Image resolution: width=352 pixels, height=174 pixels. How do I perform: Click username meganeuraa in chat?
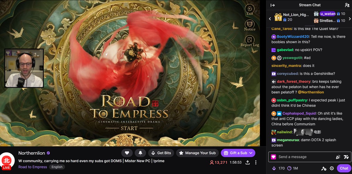[288, 140]
